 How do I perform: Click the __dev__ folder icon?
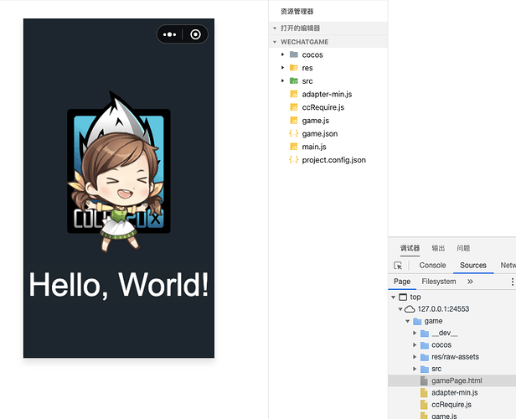pyautogui.click(x=425, y=333)
